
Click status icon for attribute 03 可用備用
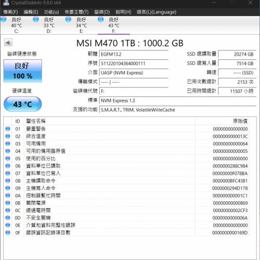[8, 144]
